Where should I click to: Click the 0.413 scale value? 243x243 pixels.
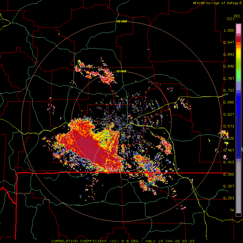229,162
